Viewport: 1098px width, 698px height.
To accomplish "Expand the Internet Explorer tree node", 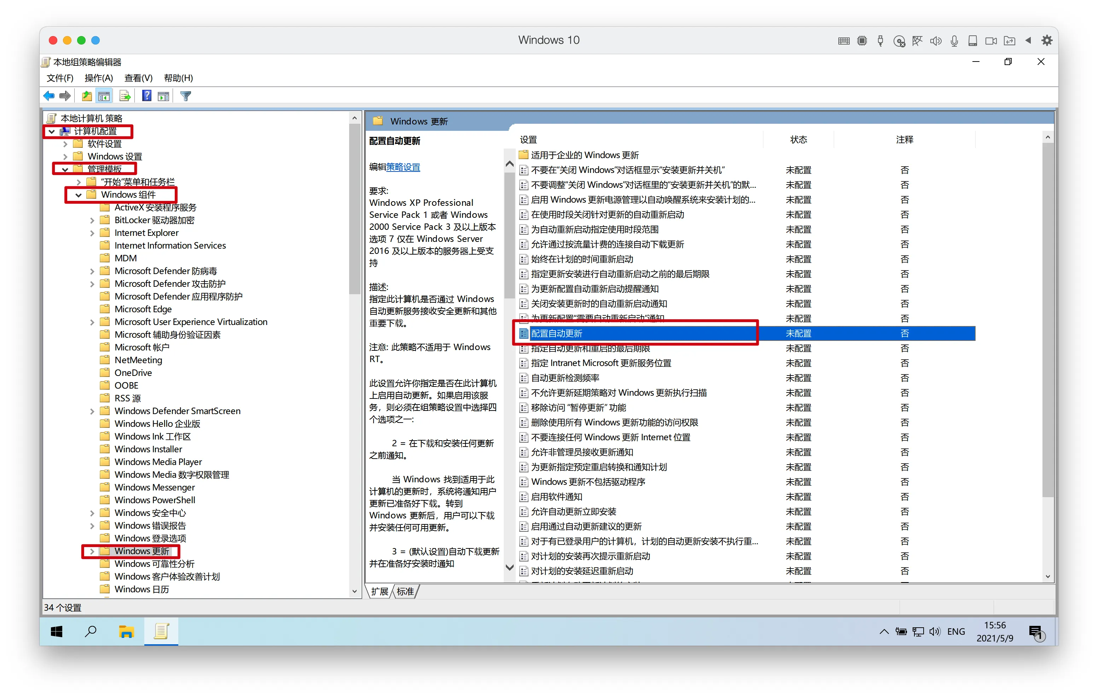I will pos(92,233).
